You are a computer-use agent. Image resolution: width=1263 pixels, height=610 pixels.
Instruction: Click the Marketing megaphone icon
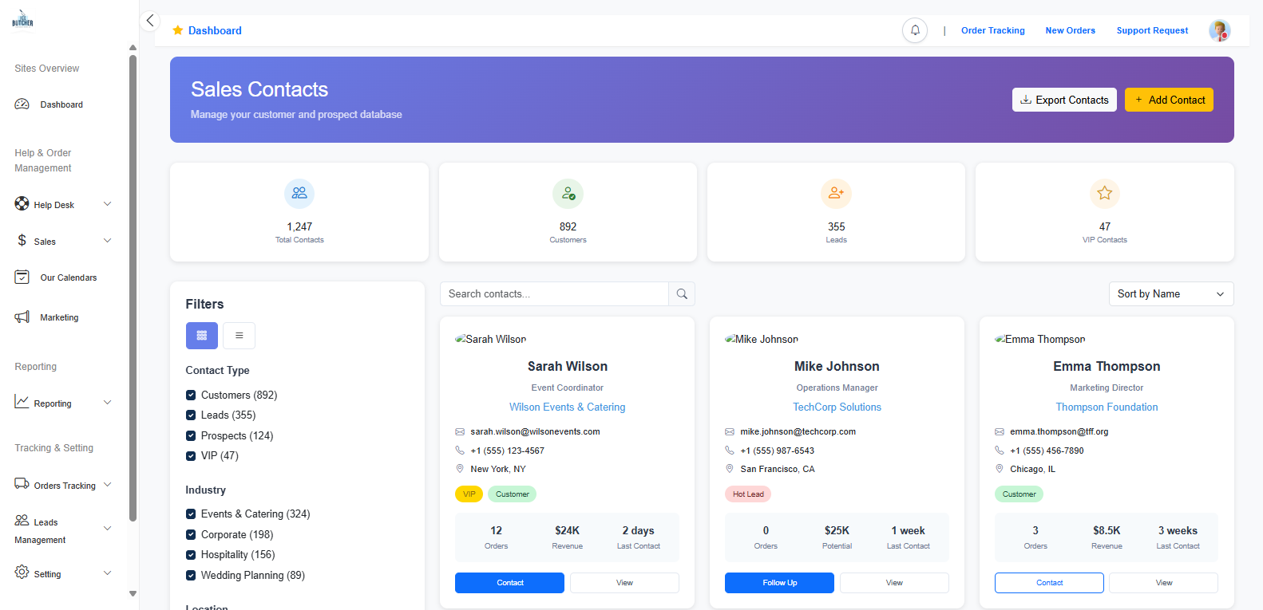pos(22,317)
